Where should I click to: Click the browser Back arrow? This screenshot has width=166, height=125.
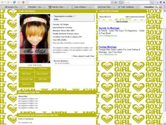pos(2,2)
